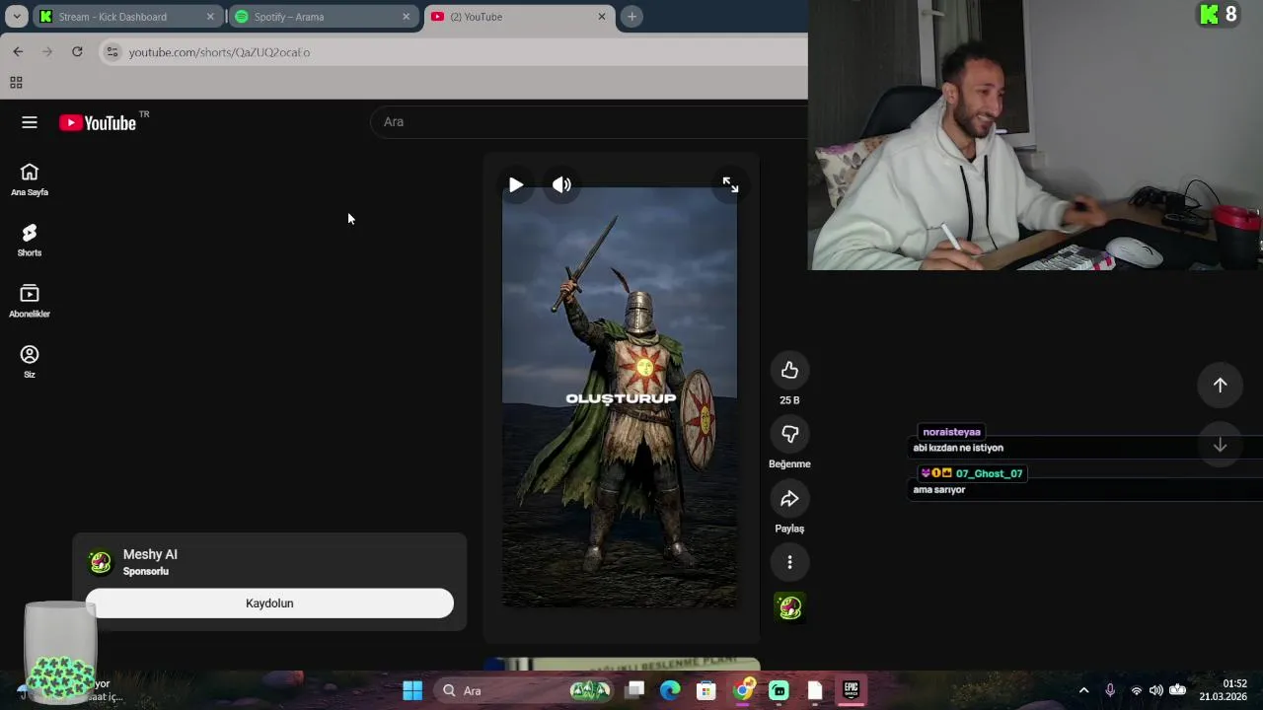Open Abonelikler in the sidebar
Image resolution: width=1263 pixels, height=710 pixels.
[x=30, y=301]
